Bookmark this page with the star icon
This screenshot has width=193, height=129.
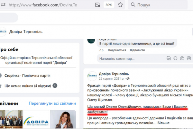pos(120,5)
